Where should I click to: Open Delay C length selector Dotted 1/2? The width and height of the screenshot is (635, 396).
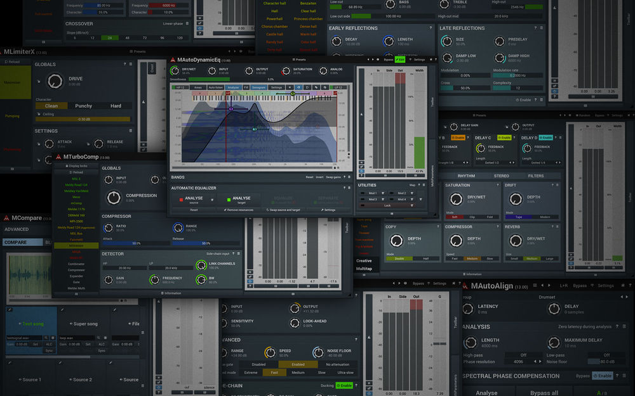495,163
